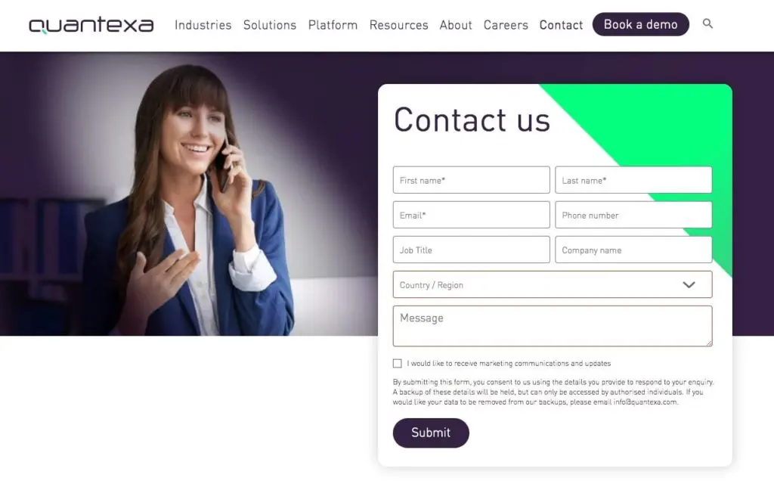Select the Job Title field

click(x=472, y=250)
